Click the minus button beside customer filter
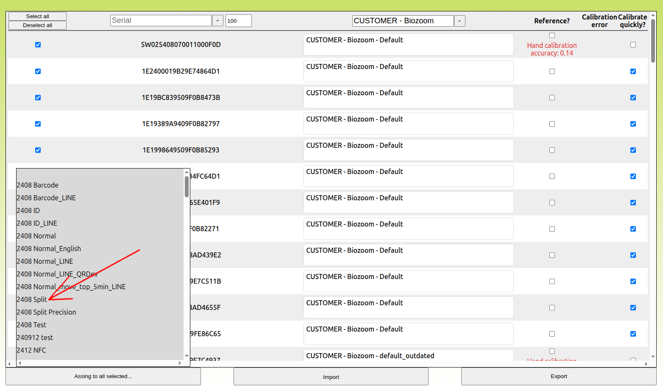This screenshot has height=387, width=663. pos(460,21)
